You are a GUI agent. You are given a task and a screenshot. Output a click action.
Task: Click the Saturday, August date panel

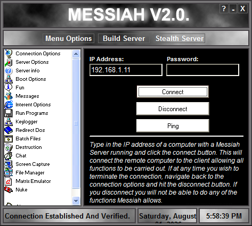coord(167,216)
